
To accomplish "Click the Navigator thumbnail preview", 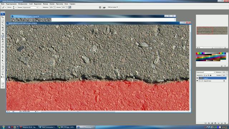I will pyautogui.click(x=212, y=30).
